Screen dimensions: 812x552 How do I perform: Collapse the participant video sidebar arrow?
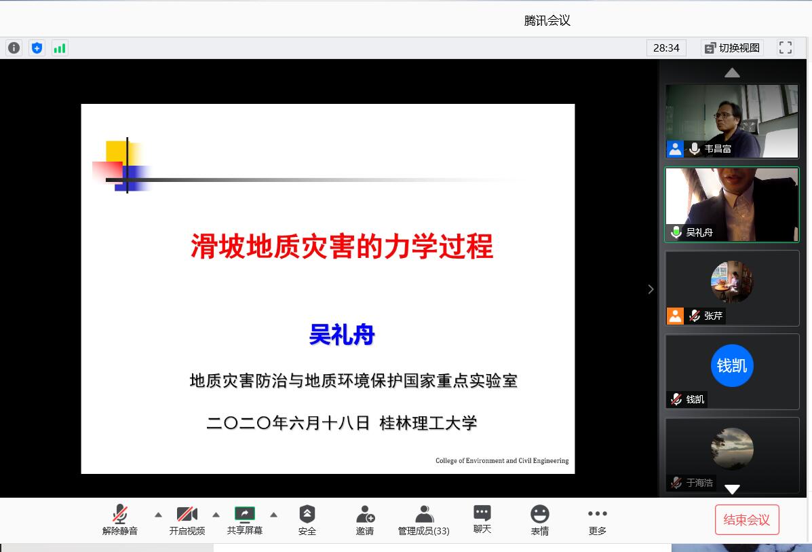point(651,289)
